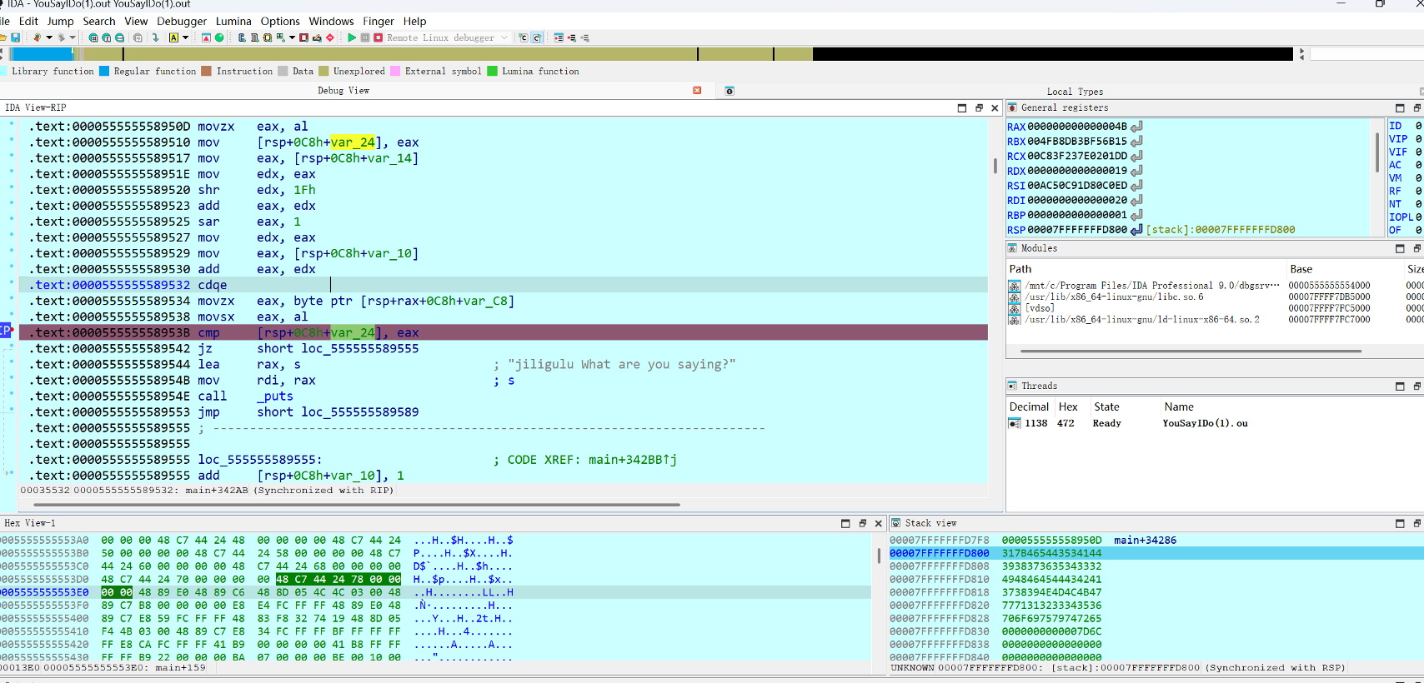Click the Save database floppy disk icon
The width and height of the screenshot is (1424, 683).
point(15,37)
